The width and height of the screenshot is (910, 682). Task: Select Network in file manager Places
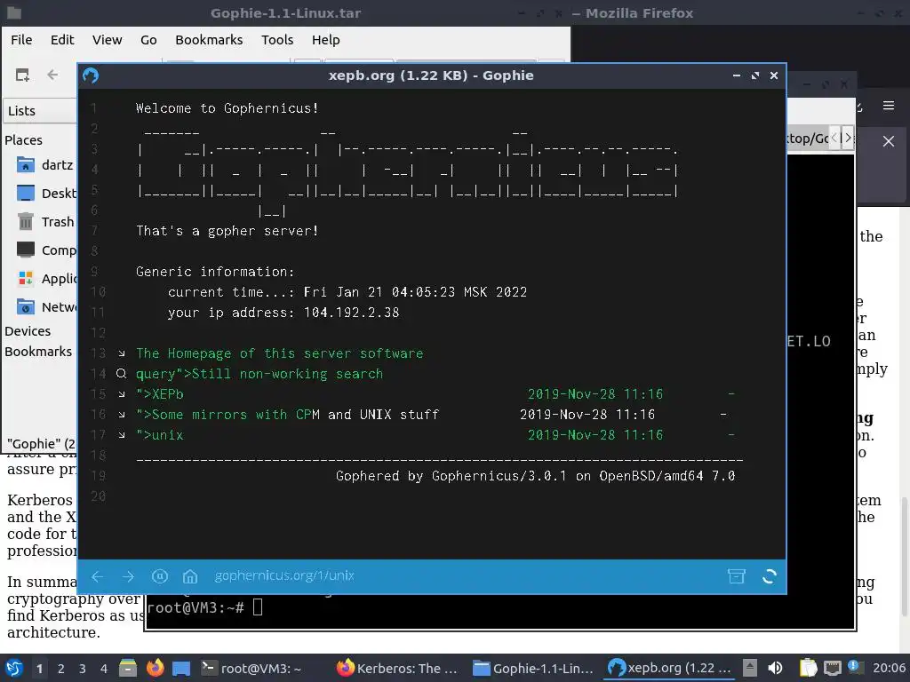46,306
